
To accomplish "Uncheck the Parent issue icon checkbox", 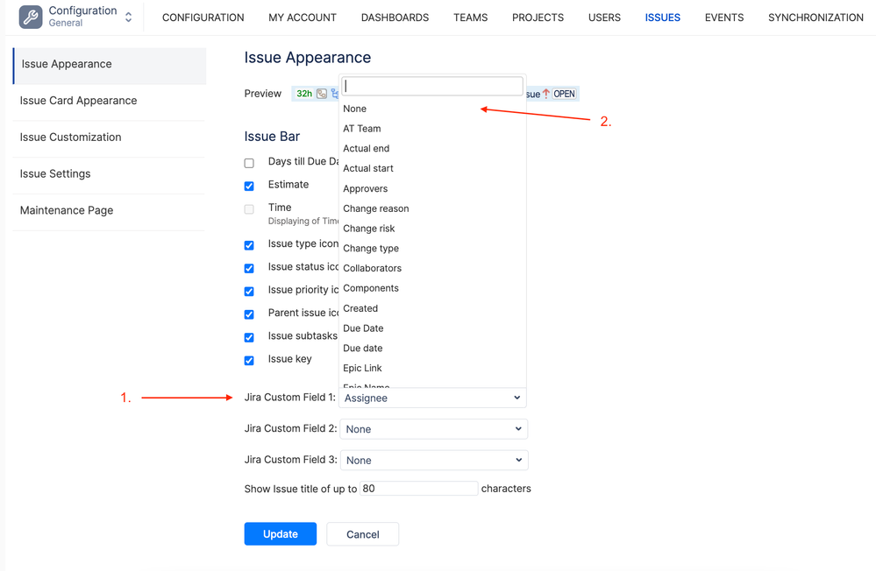I will (249, 314).
